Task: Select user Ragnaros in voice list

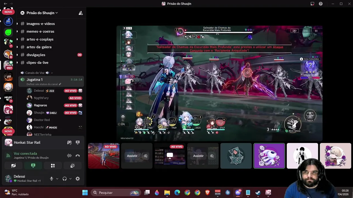Action: 40,105
